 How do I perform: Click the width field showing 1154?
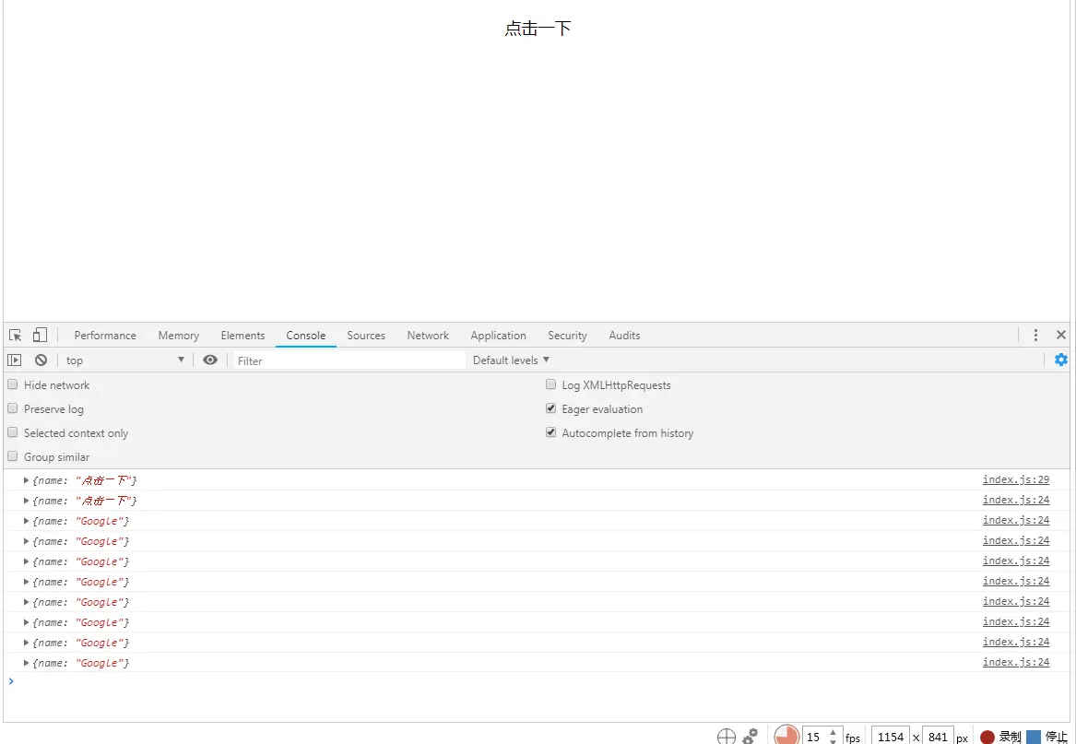click(891, 737)
